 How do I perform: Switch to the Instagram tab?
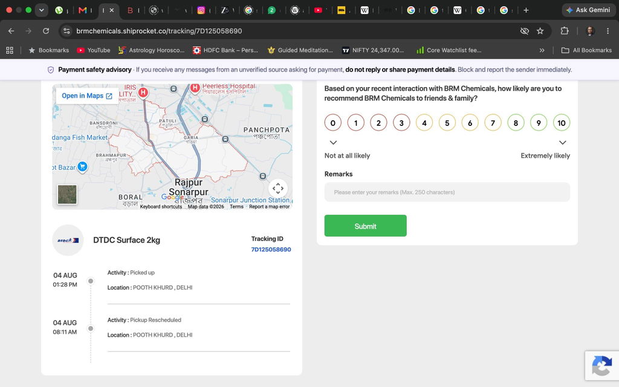click(201, 10)
